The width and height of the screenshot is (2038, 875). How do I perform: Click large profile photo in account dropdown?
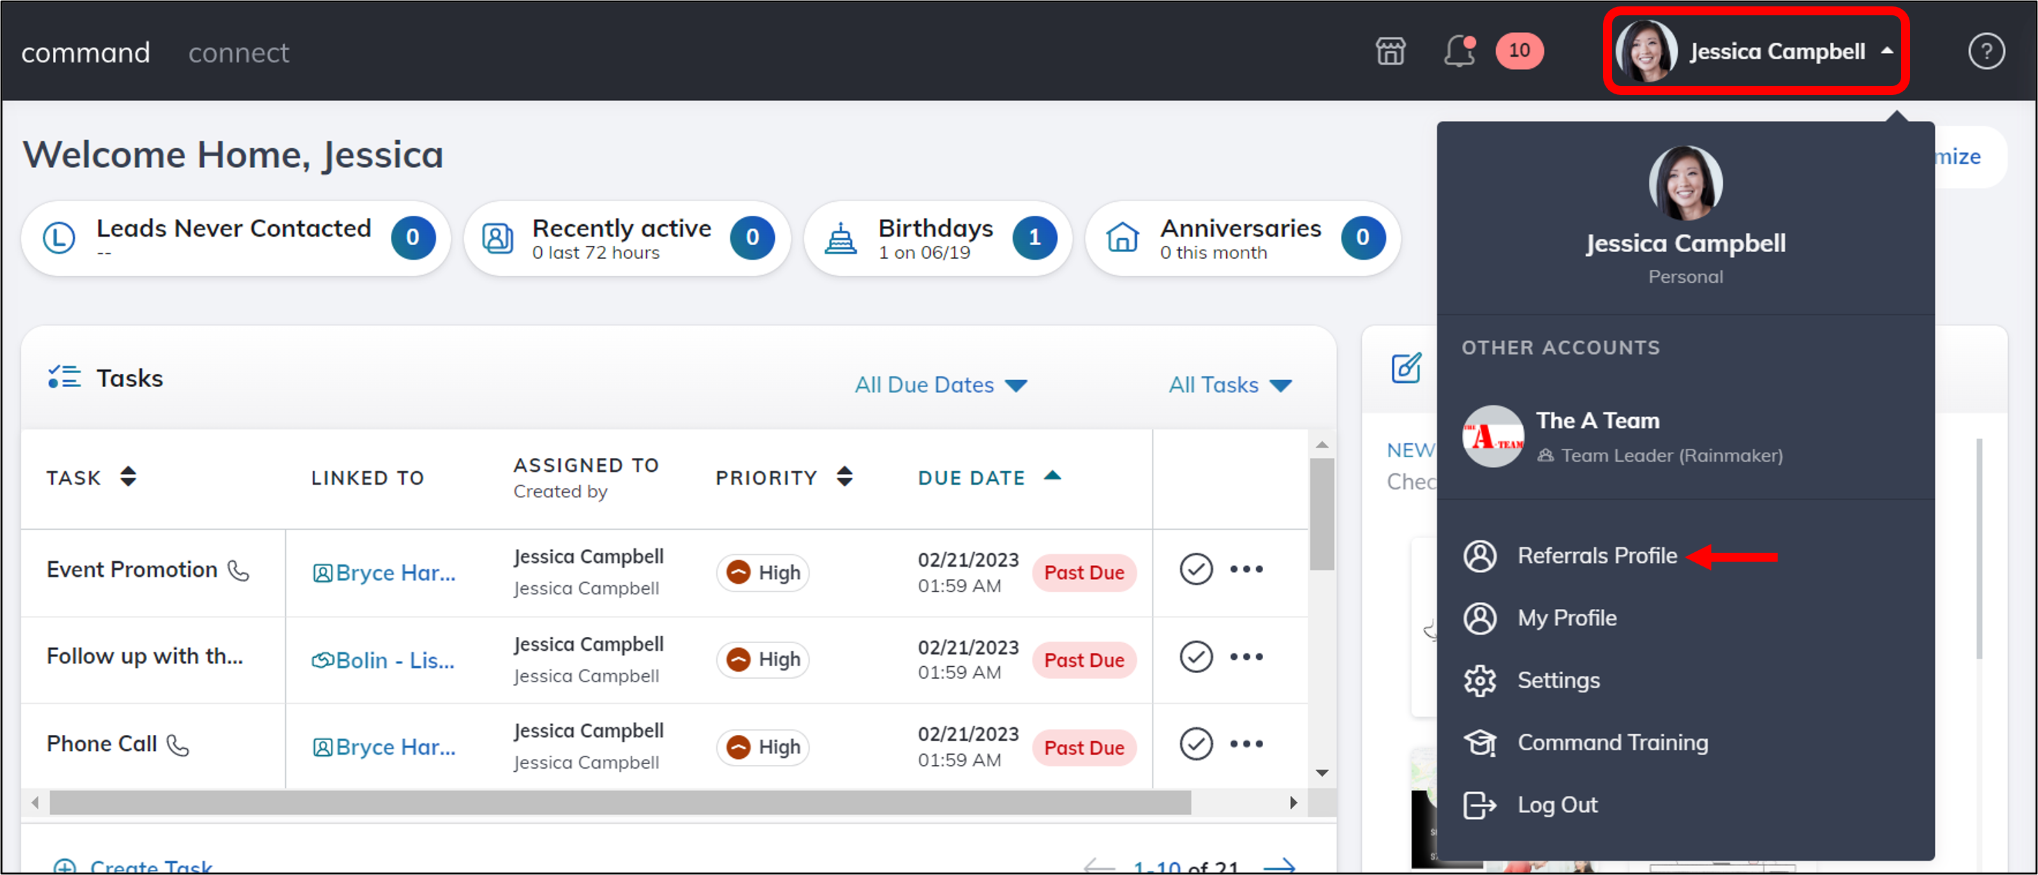click(1685, 183)
